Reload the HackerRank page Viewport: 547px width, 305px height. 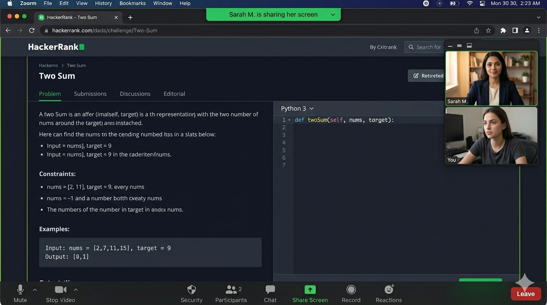point(32,31)
